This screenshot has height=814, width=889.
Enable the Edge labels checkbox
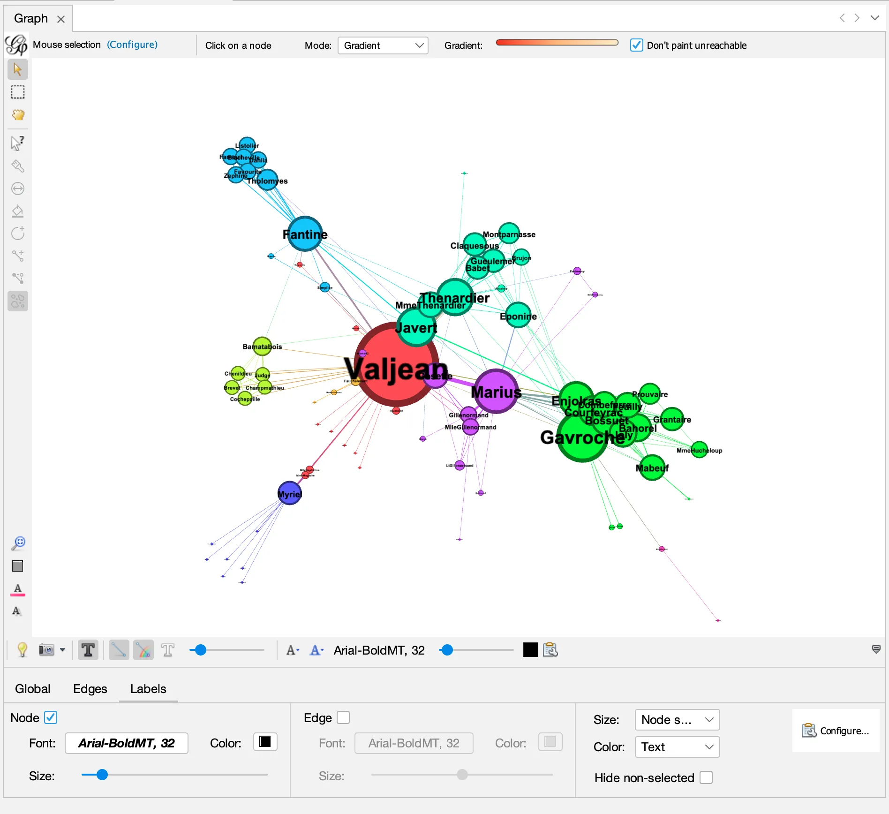[x=343, y=717]
